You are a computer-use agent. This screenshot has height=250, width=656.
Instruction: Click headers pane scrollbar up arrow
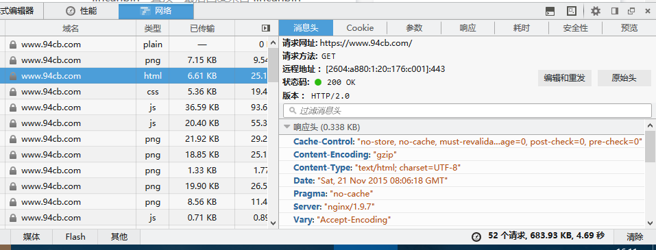tap(650, 125)
